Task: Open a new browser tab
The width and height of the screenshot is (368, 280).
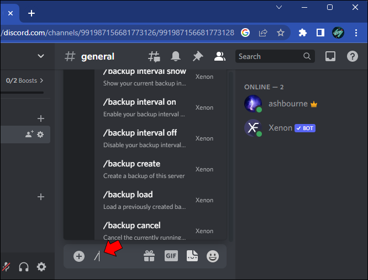Action: point(31,13)
